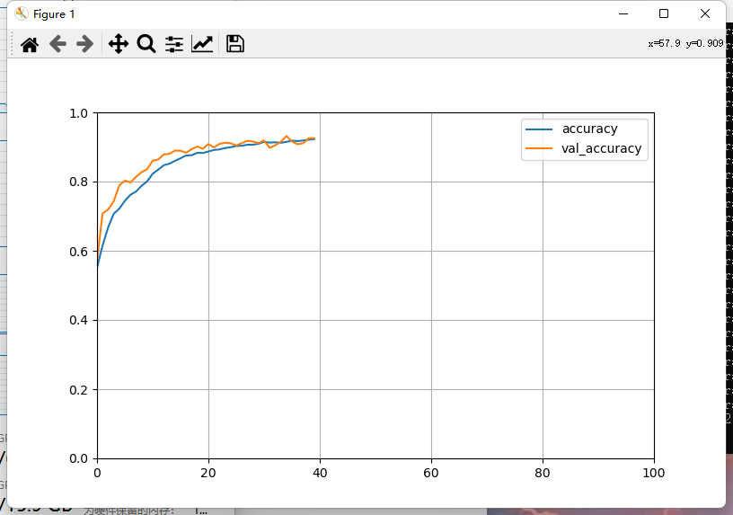This screenshot has height=515, width=733.
Task: Click the x-axis tick label 20
Action: coord(208,473)
